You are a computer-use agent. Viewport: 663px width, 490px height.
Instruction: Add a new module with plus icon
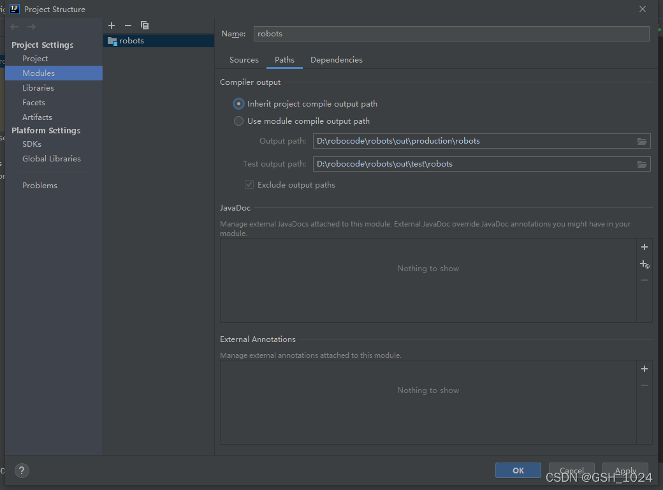112,26
